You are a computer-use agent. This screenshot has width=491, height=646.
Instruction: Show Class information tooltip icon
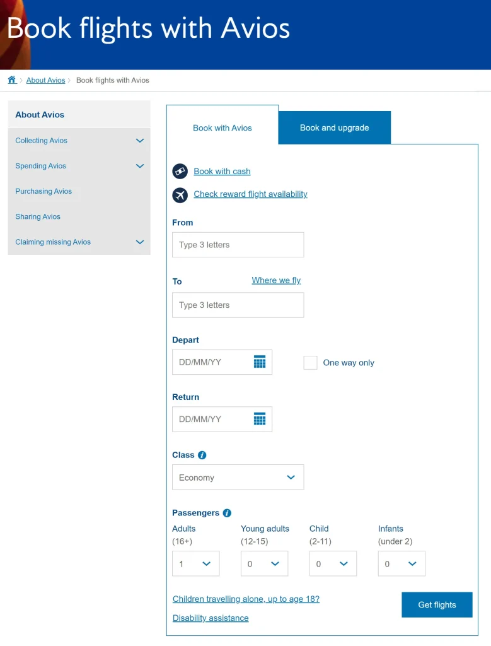(x=202, y=455)
